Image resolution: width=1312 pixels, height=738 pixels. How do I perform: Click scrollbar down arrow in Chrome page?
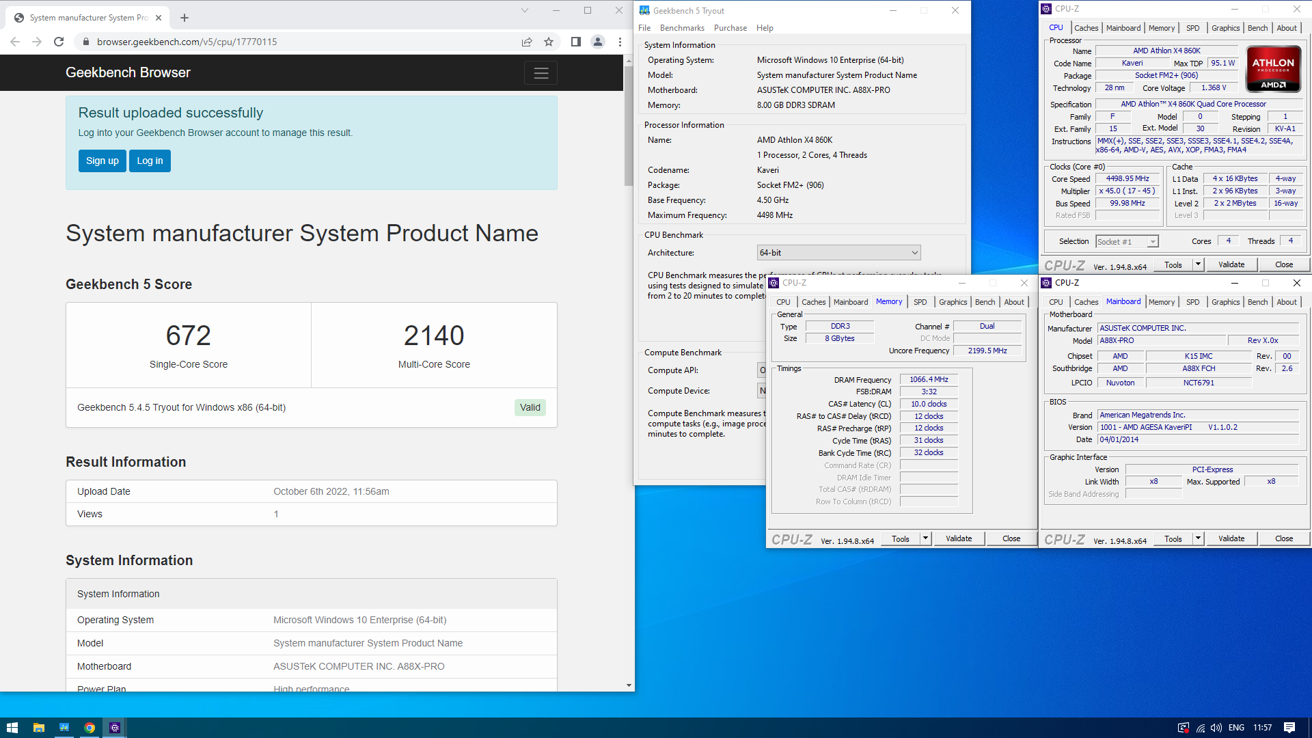[629, 685]
